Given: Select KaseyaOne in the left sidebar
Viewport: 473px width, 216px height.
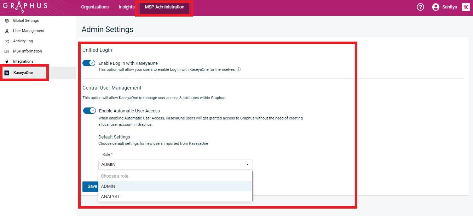Looking at the screenshot, I should tap(23, 73).
